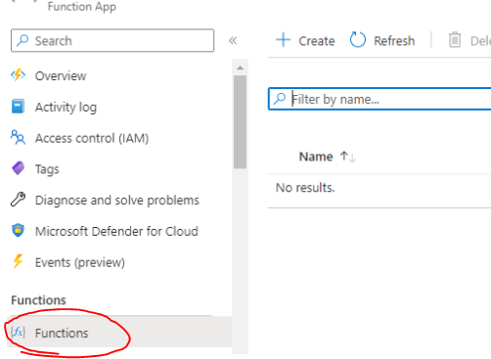Screen dimensions: 491x359
Task: Refresh the functions list
Action: pyautogui.click(x=382, y=40)
